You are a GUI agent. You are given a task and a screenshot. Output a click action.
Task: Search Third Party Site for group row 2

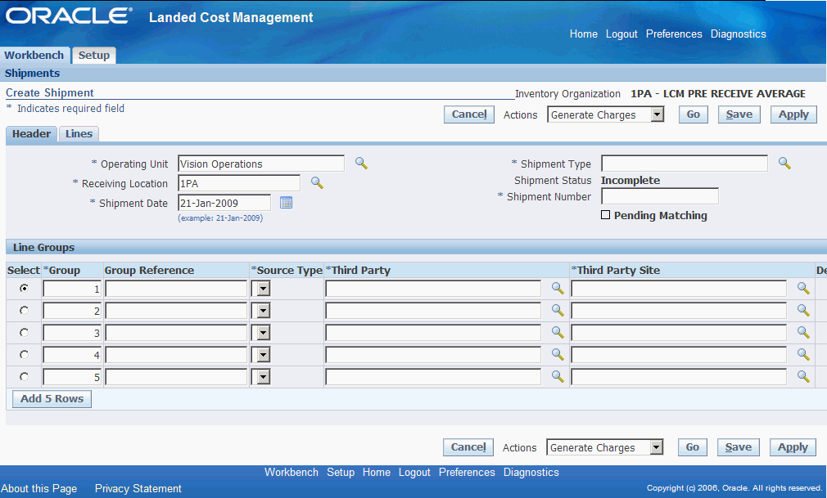pos(803,311)
